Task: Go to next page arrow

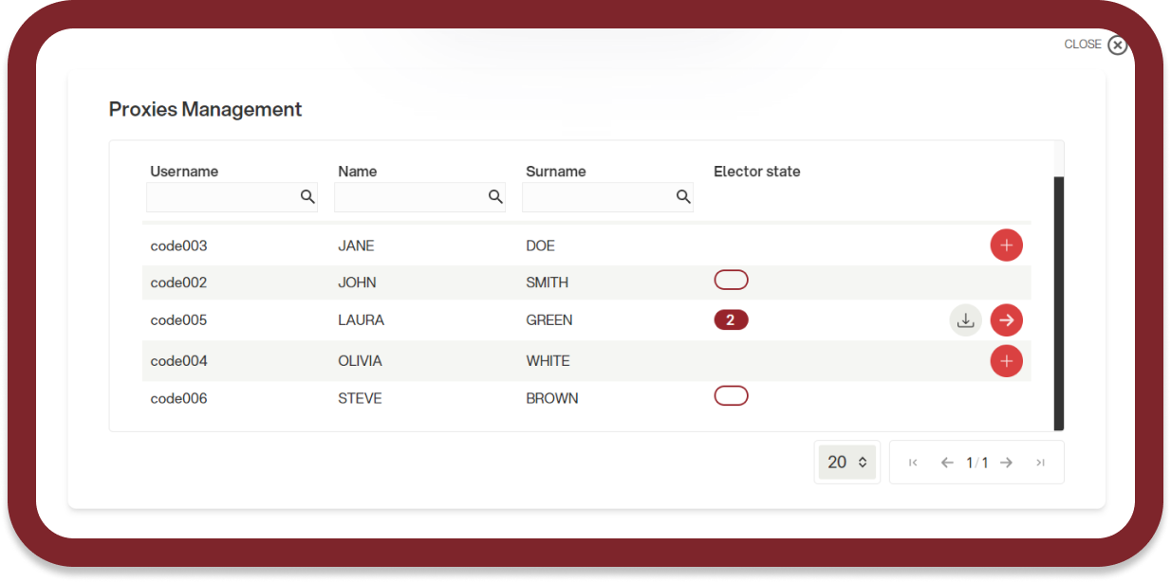Action: tap(1007, 463)
